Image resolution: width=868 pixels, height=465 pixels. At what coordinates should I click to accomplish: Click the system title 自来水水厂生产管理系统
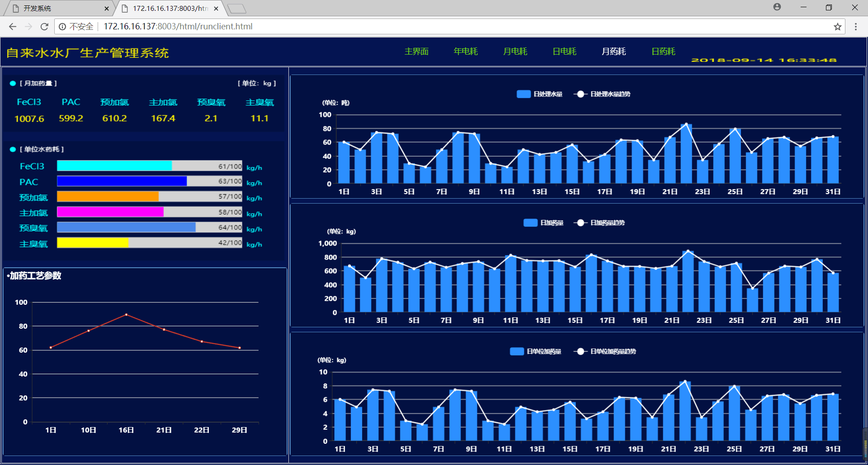point(87,53)
